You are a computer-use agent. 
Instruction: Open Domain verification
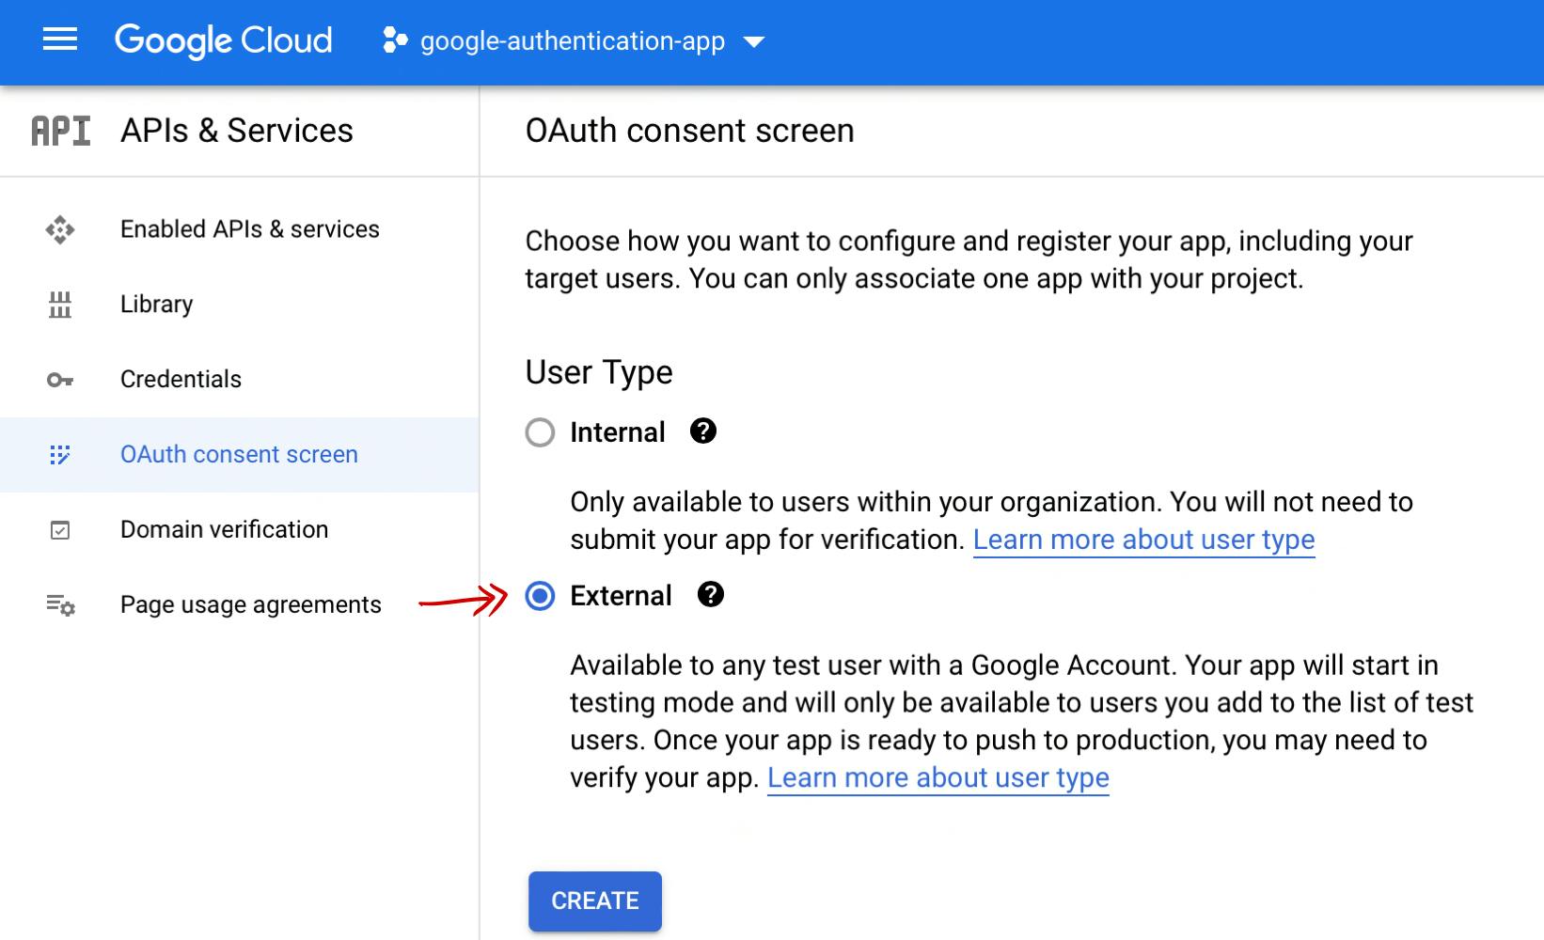point(240,530)
